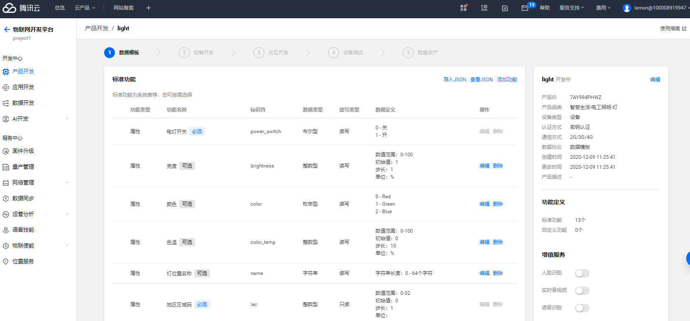Viewport: 690px width, 321px height.
Task: Expand the 运营分析 sidebar chevron
Action: tap(67, 214)
